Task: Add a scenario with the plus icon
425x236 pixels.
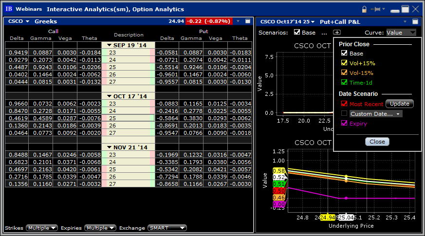Action: pos(336,33)
